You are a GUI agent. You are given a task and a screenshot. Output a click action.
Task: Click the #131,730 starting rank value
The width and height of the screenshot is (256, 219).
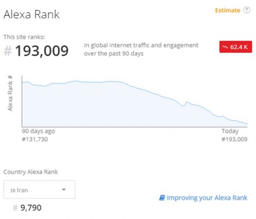[x=35, y=139]
